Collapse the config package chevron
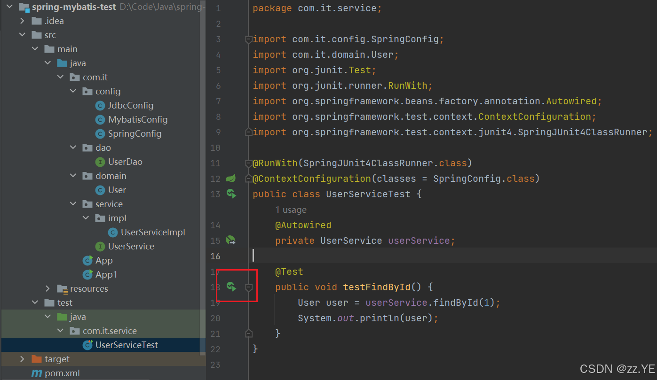 pyautogui.click(x=73, y=92)
